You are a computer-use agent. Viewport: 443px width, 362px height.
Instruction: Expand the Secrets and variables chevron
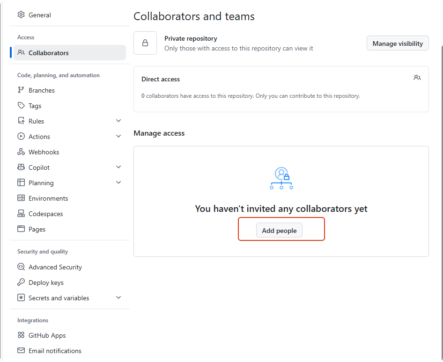118,297
